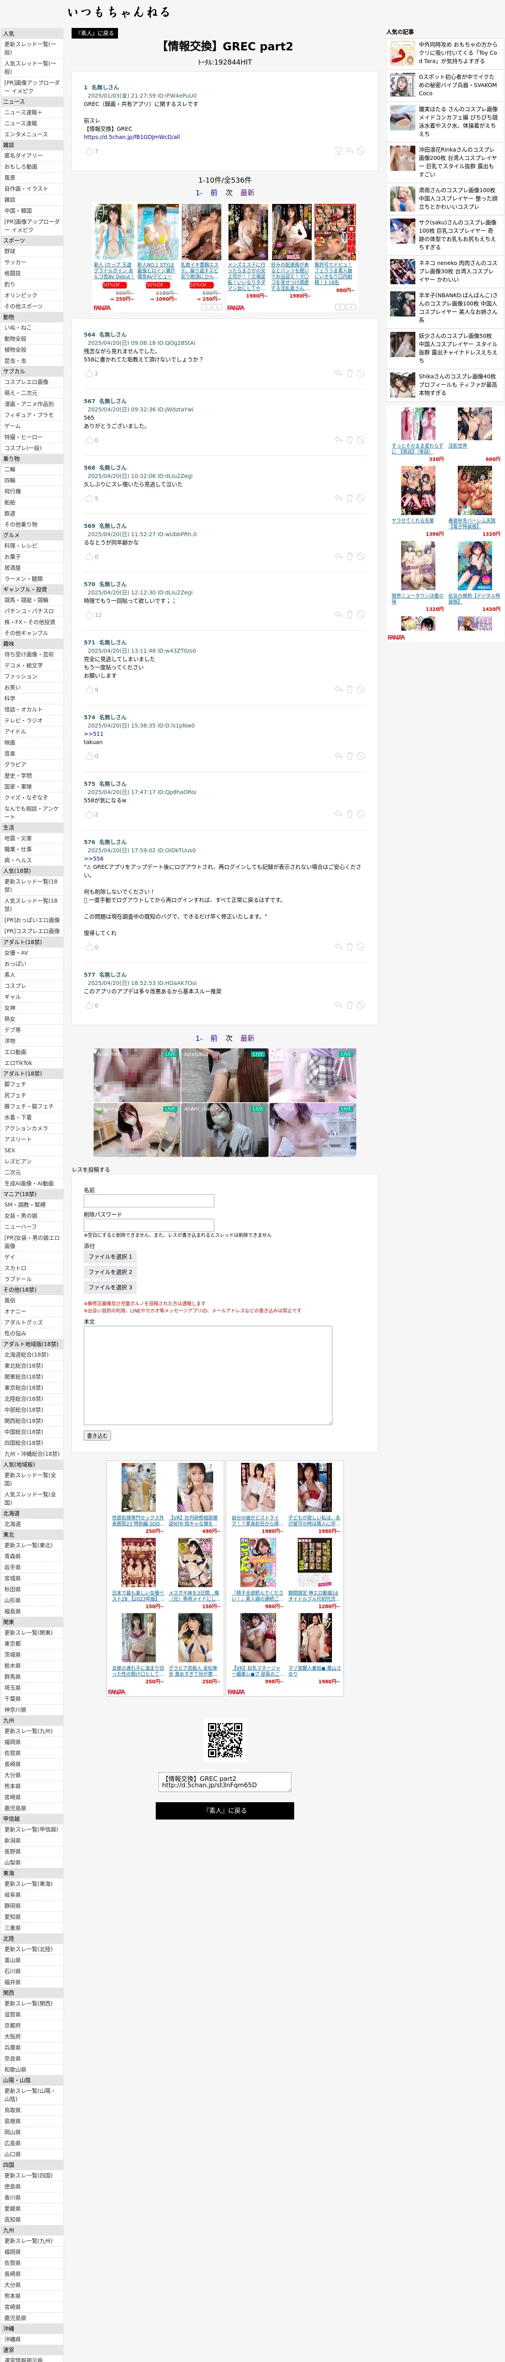Click 1- in the pagination below post 577
Screen dimensions: 505x2362
pyautogui.click(x=199, y=1038)
